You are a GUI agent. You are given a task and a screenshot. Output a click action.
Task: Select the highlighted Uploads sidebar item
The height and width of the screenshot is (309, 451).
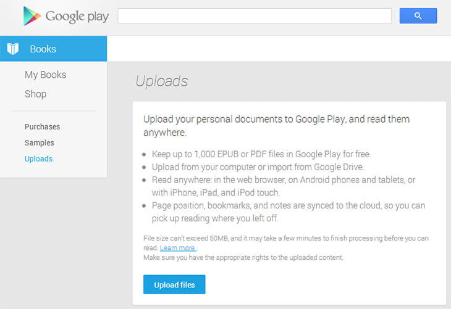(x=38, y=159)
